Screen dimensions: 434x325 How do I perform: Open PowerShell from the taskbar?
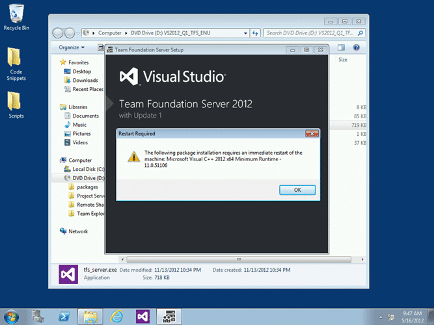pos(64,317)
